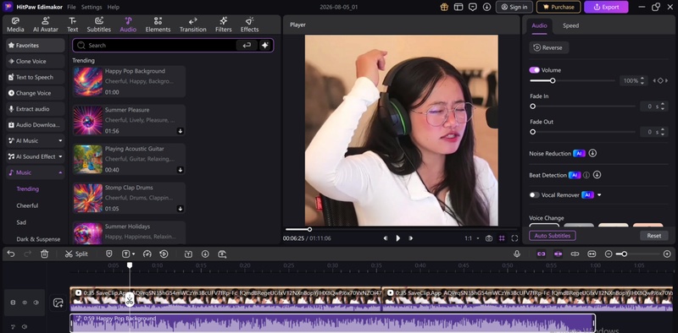Viewport: 678px width, 333px height.
Task: Click the Auto Subtitles button
Action: pyautogui.click(x=553, y=236)
